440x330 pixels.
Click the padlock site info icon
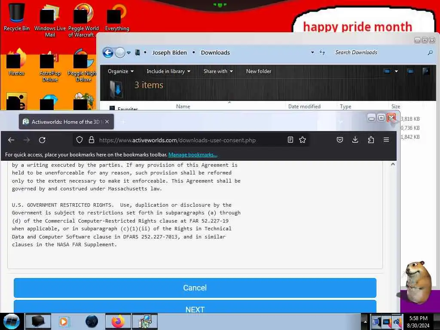point(92,140)
